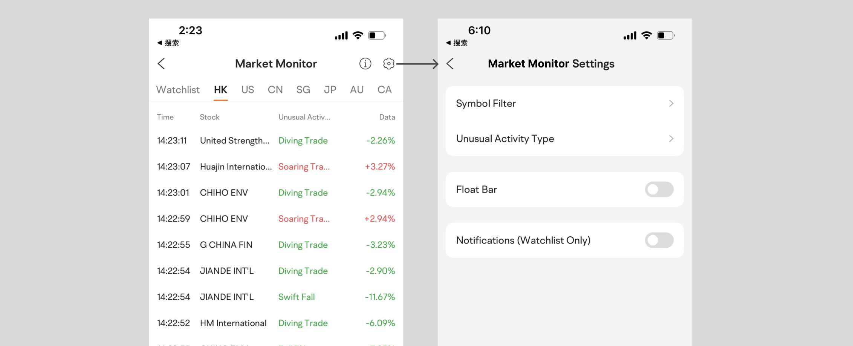Tap the battery icon on the left phone
This screenshot has width=853, height=346.
[377, 35]
